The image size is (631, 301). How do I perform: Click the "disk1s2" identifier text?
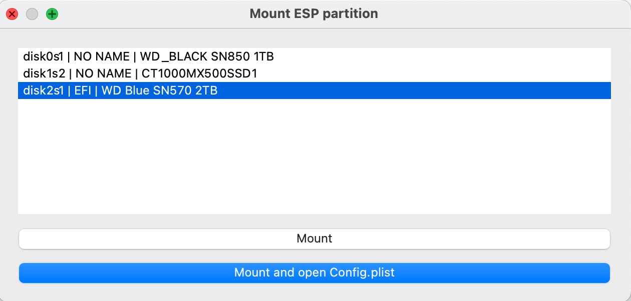pos(44,74)
